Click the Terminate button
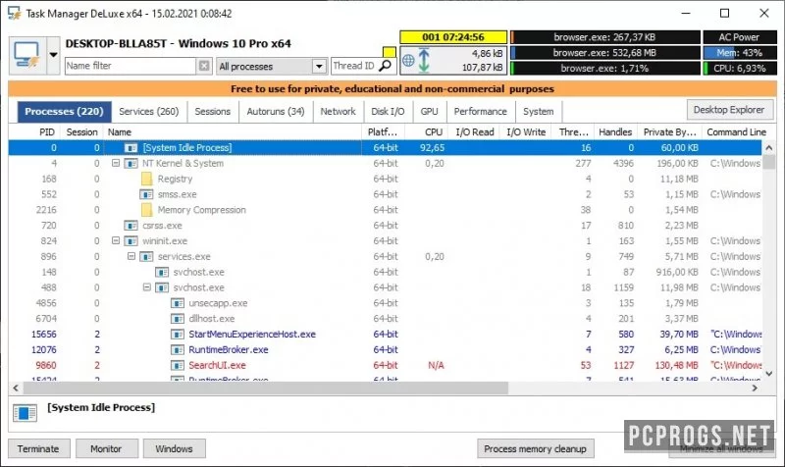This screenshot has width=785, height=467. tap(38, 448)
